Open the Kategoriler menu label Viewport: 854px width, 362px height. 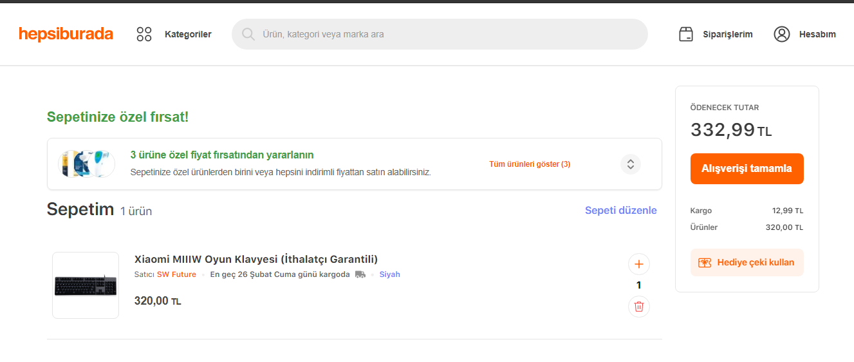click(x=188, y=34)
